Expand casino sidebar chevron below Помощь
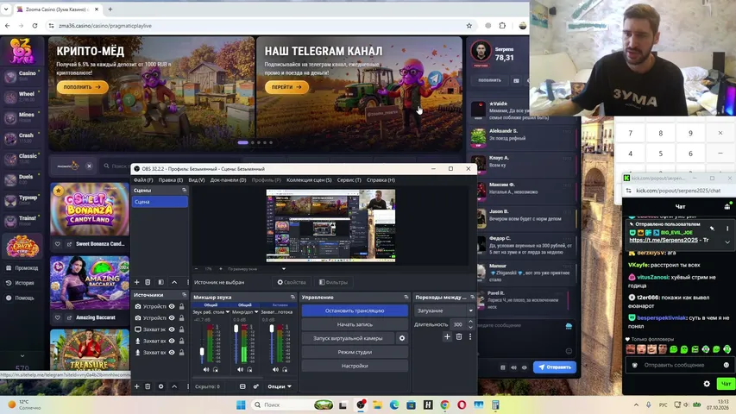736x414 pixels. [22, 356]
